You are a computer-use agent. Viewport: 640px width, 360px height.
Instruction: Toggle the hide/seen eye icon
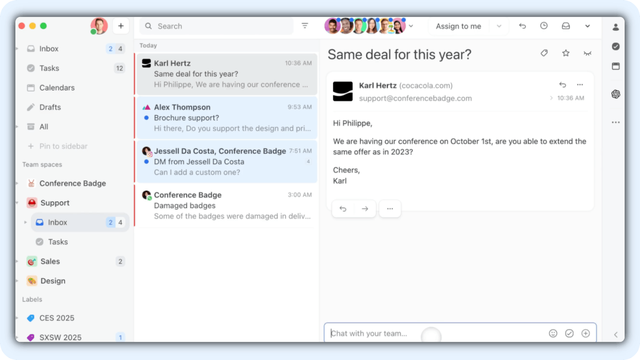click(587, 53)
